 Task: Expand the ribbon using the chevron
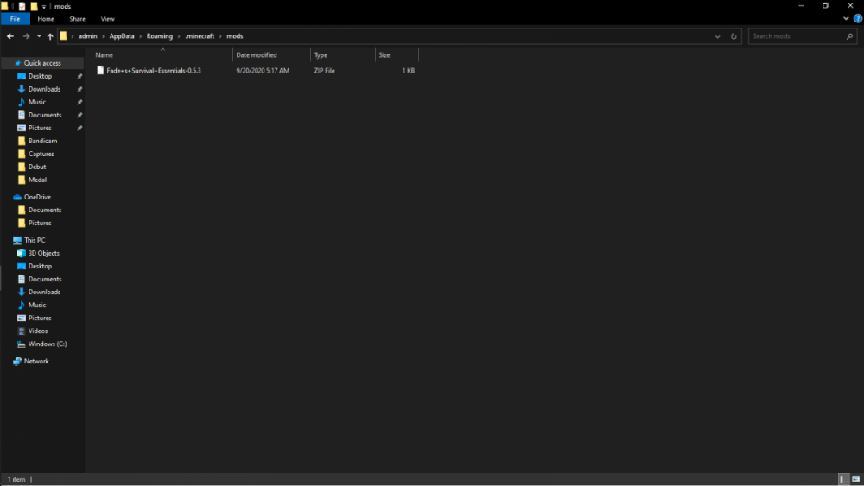pos(846,18)
